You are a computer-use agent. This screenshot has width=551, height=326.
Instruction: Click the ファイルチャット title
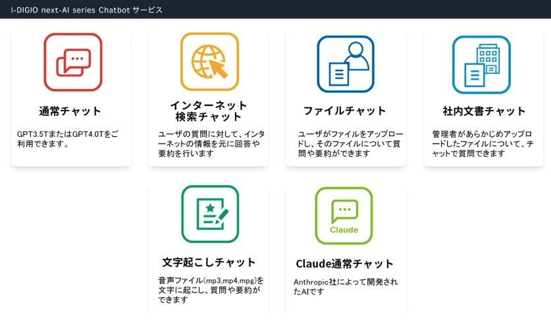point(344,111)
